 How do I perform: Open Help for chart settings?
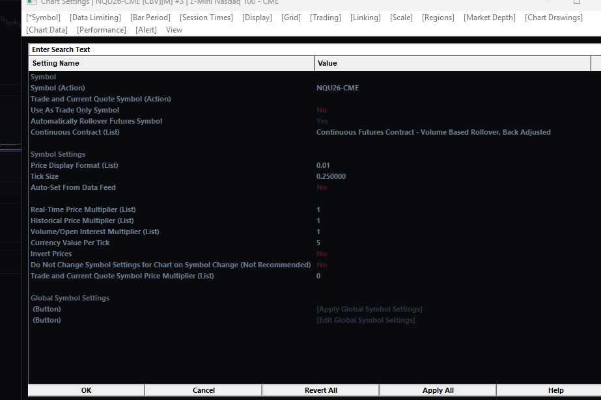pos(555,390)
